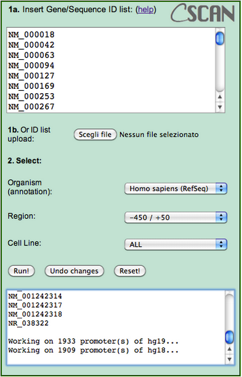Click the NM_000063 entry in ID list

pyautogui.click(x=31, y=56)
